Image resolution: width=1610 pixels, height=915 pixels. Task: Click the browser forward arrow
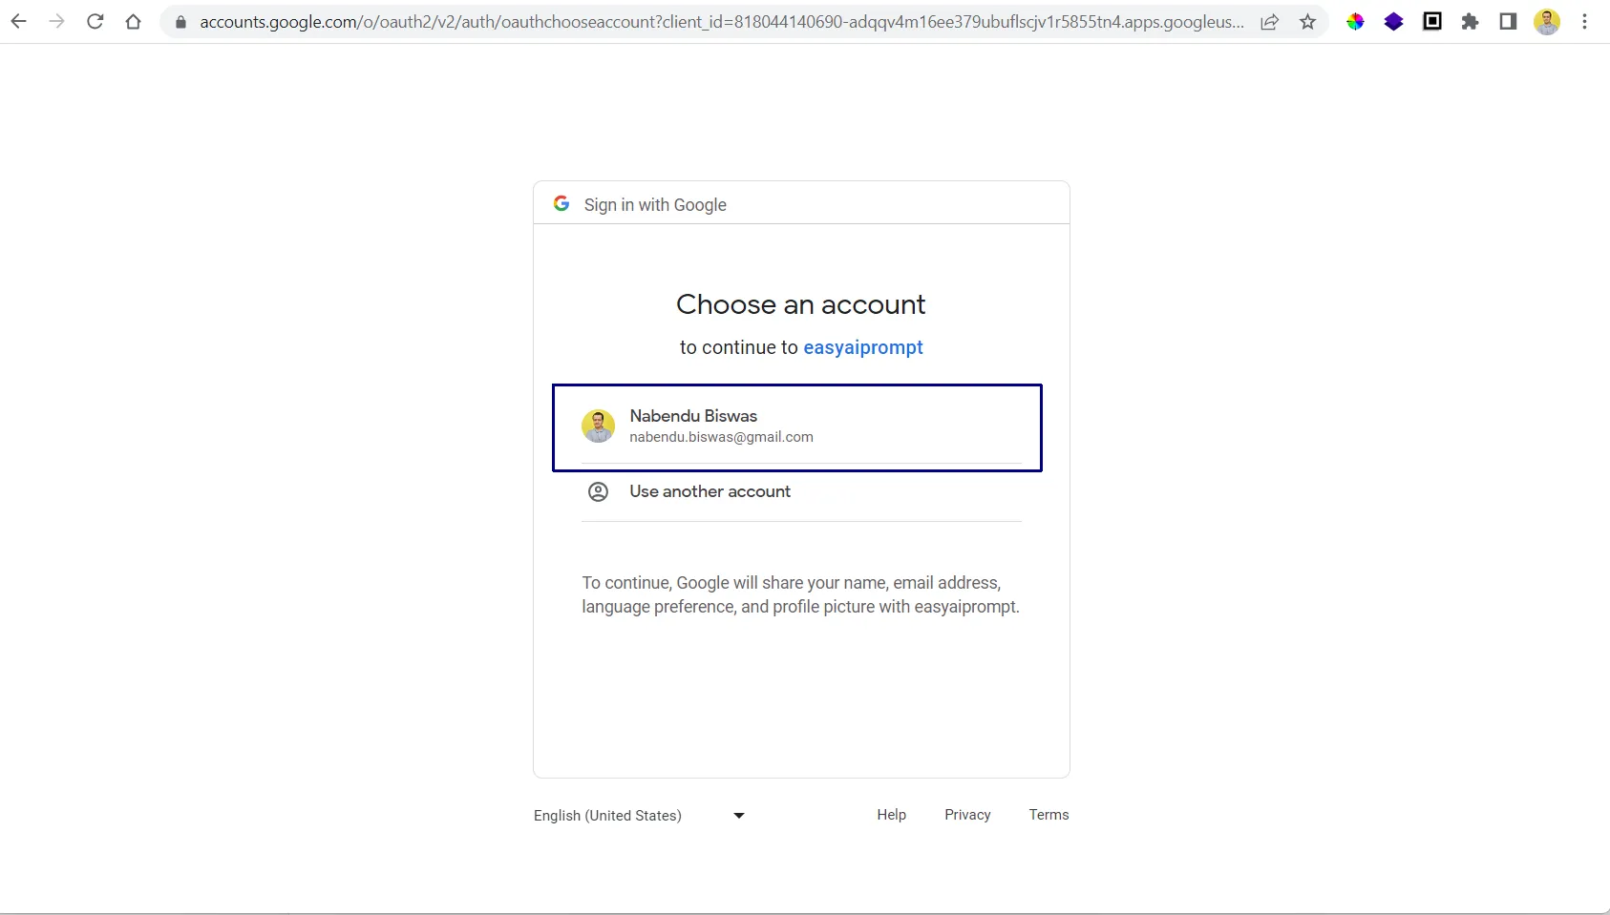click(x=57, y=21)
